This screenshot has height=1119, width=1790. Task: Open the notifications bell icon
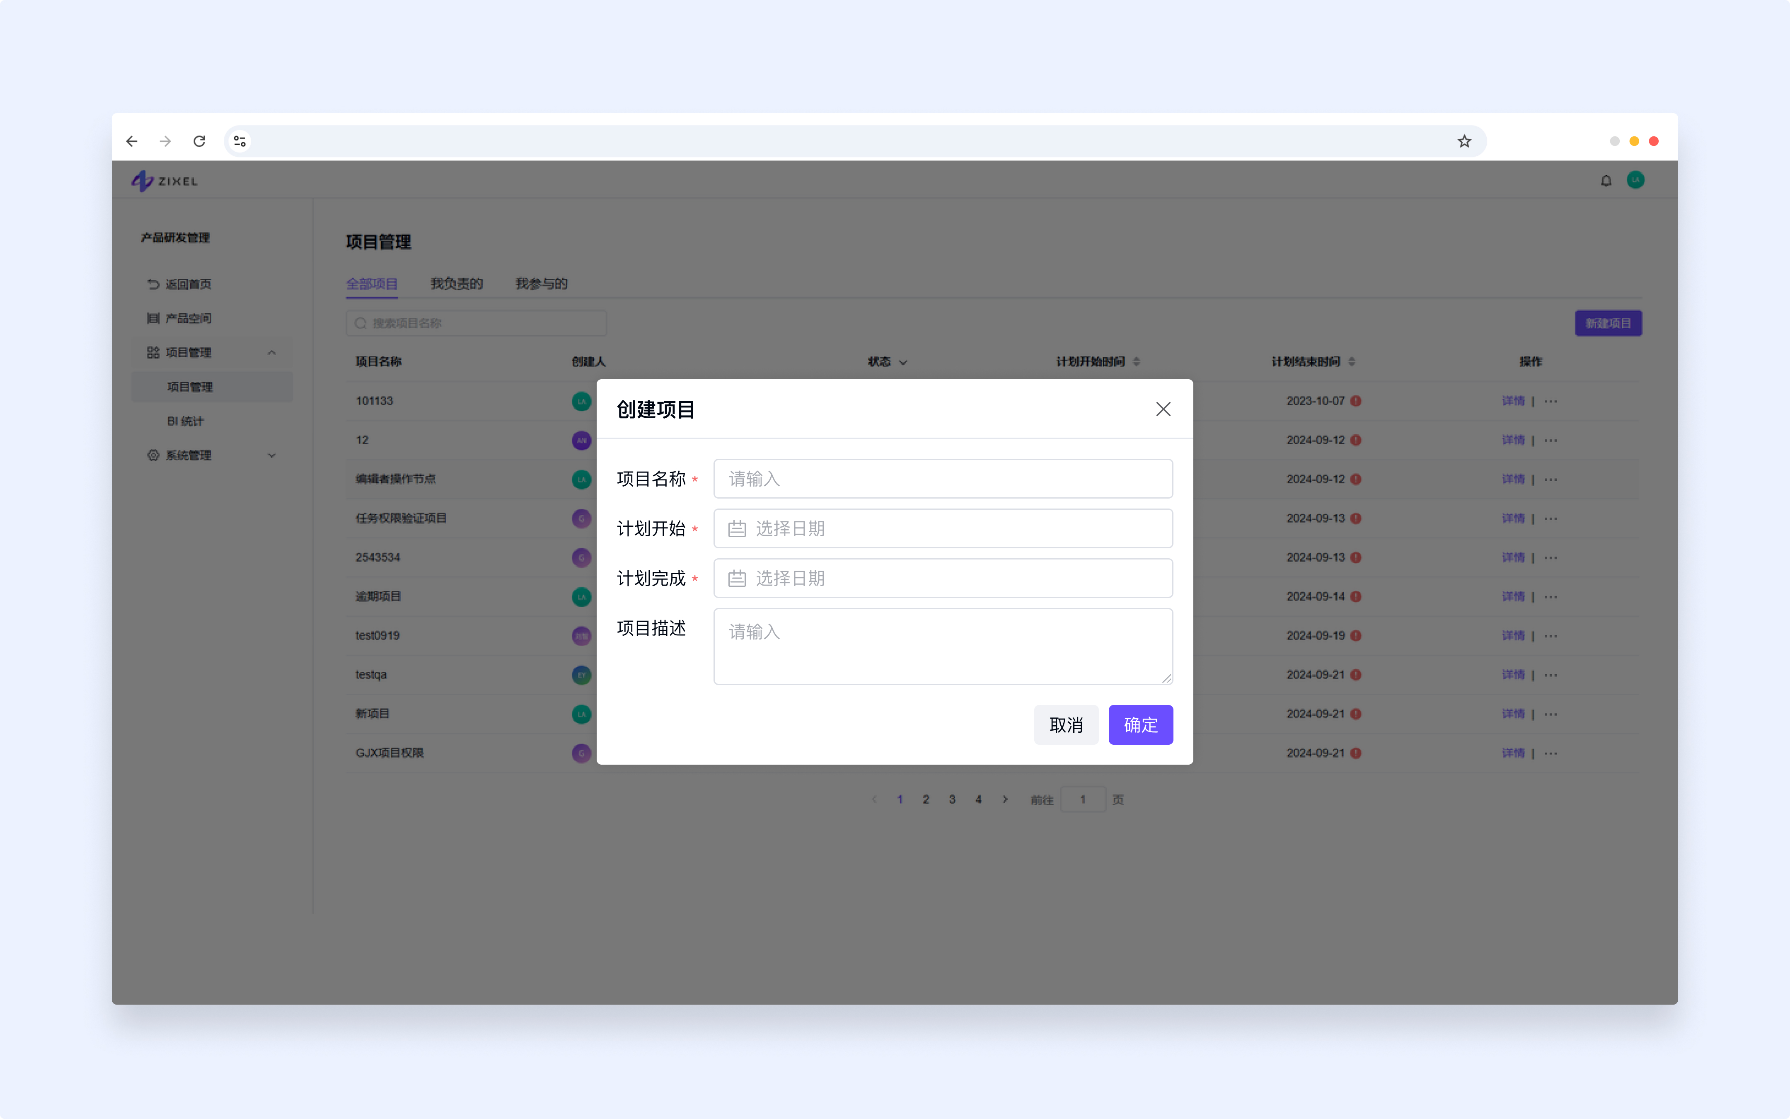[x=1606, y=181]
